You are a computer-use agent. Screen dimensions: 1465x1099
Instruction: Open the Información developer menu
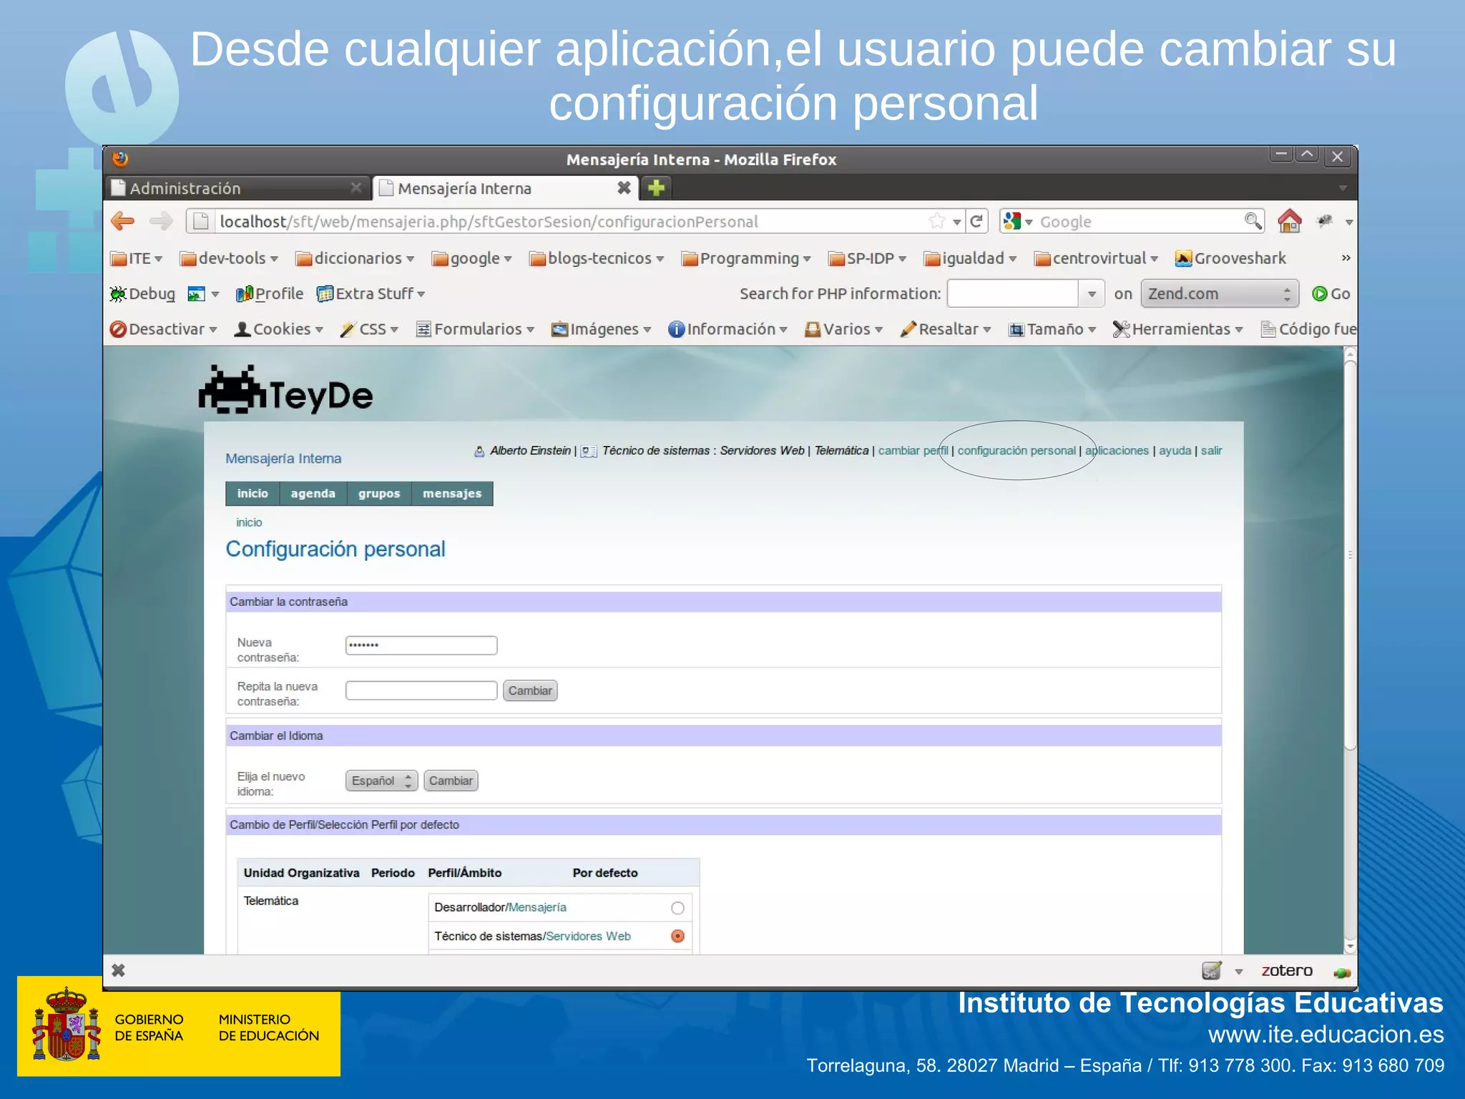pyautogui.click(x=727, y=329)
